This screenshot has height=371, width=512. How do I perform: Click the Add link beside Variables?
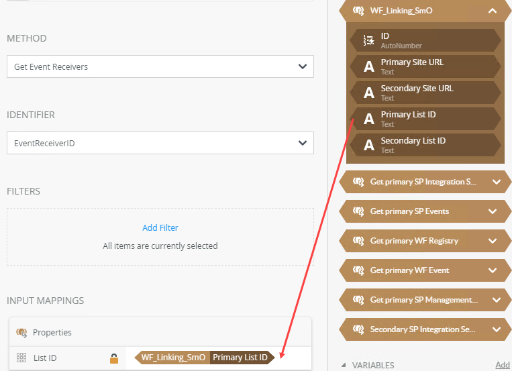[502, 365]
